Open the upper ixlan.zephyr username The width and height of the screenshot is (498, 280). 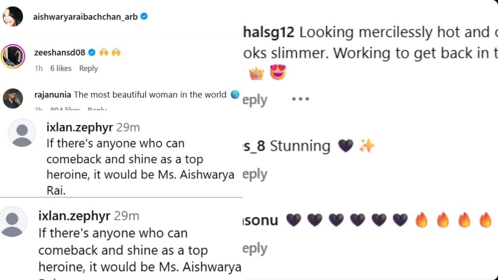[79, 127]
